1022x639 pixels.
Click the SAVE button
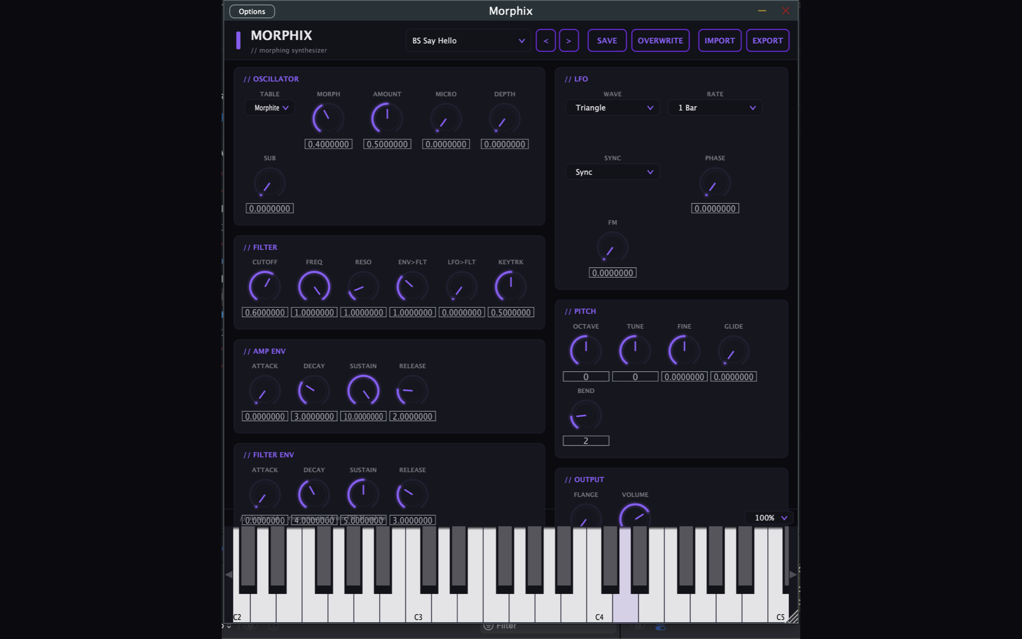pyautogui.click(x=607, y=41)
